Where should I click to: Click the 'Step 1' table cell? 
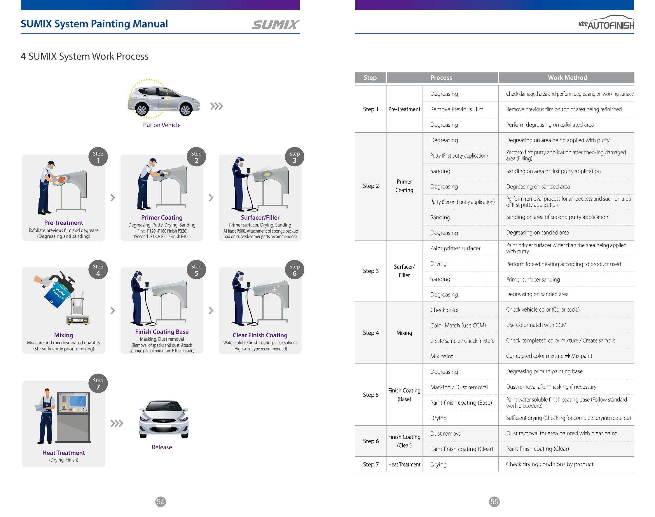[371, 109]
